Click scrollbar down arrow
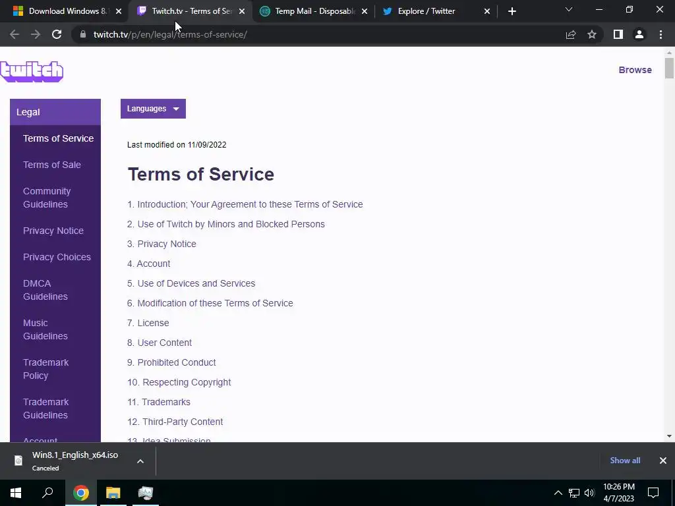 [x=669, y=436]
